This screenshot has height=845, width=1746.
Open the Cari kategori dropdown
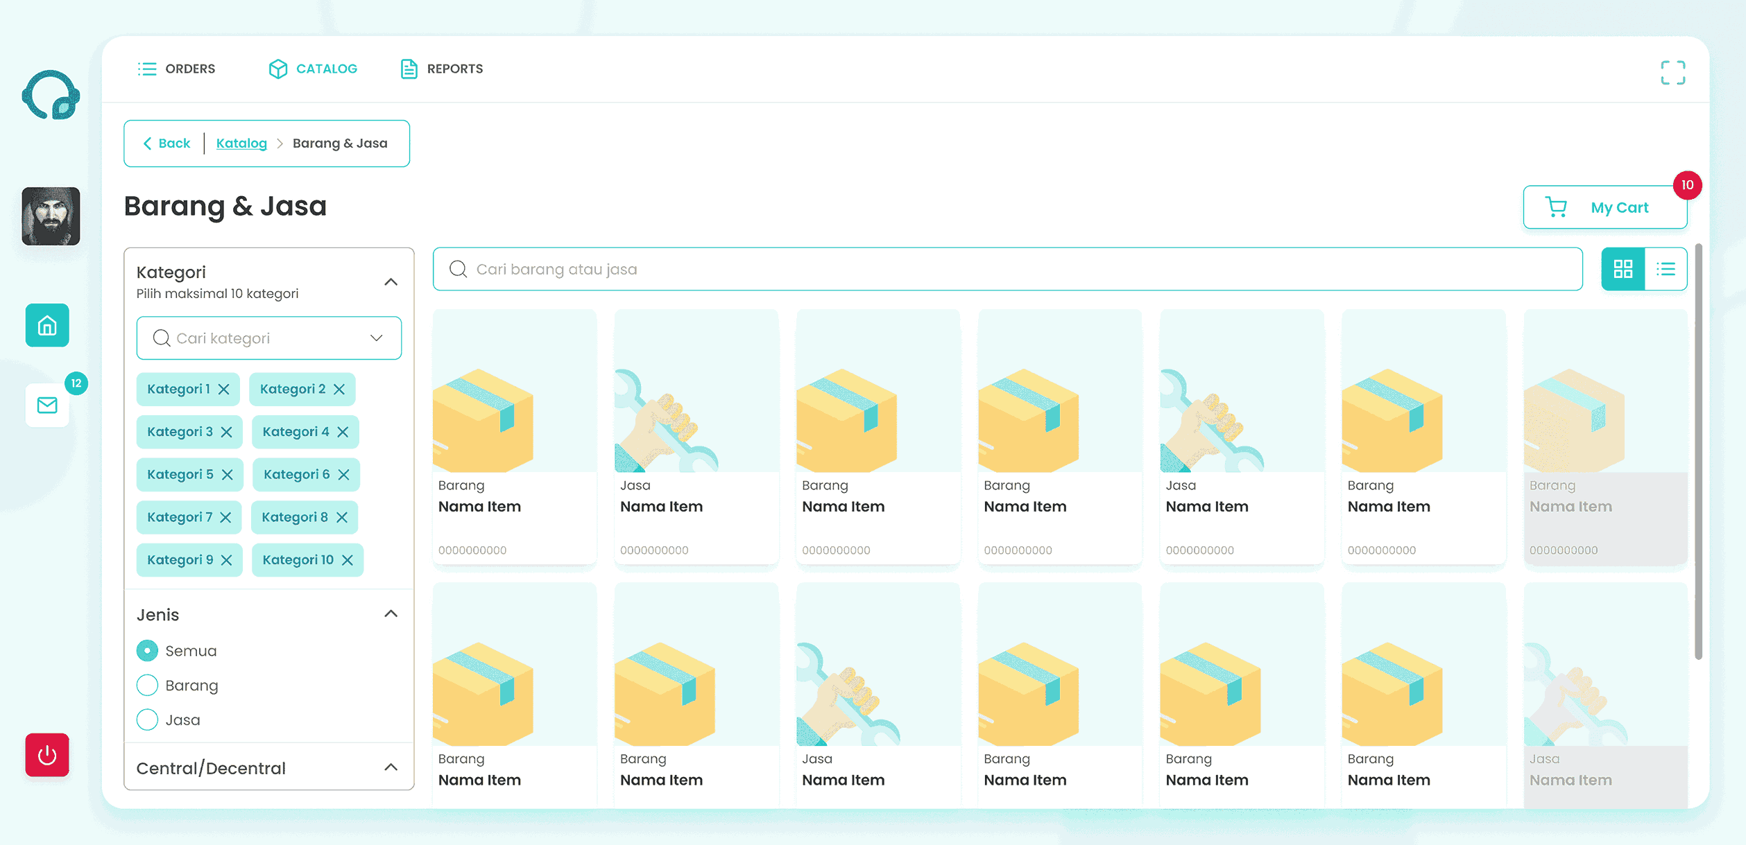(269, 338)
